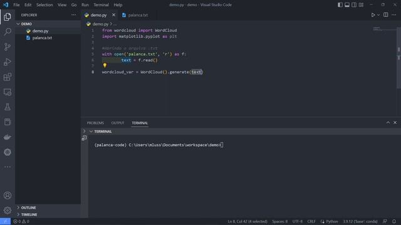Show additional activity bar views ellipsis
The image size is (401, 225).
(8, 167)
